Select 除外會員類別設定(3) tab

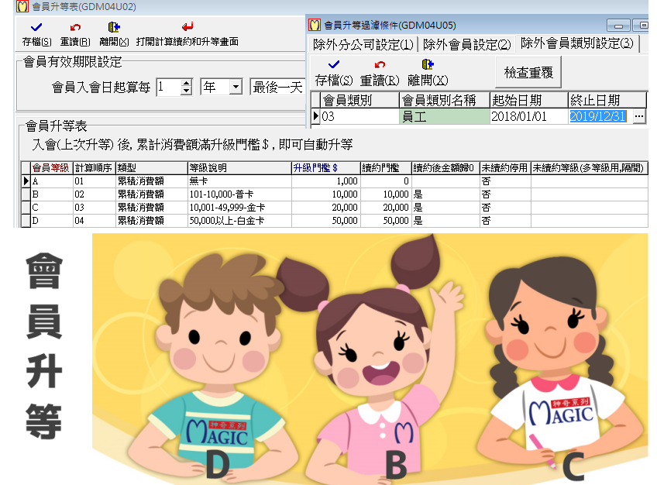(577, 43)
